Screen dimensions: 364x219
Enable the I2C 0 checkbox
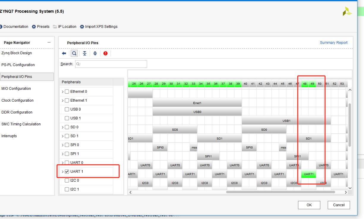tap(67, 180)
